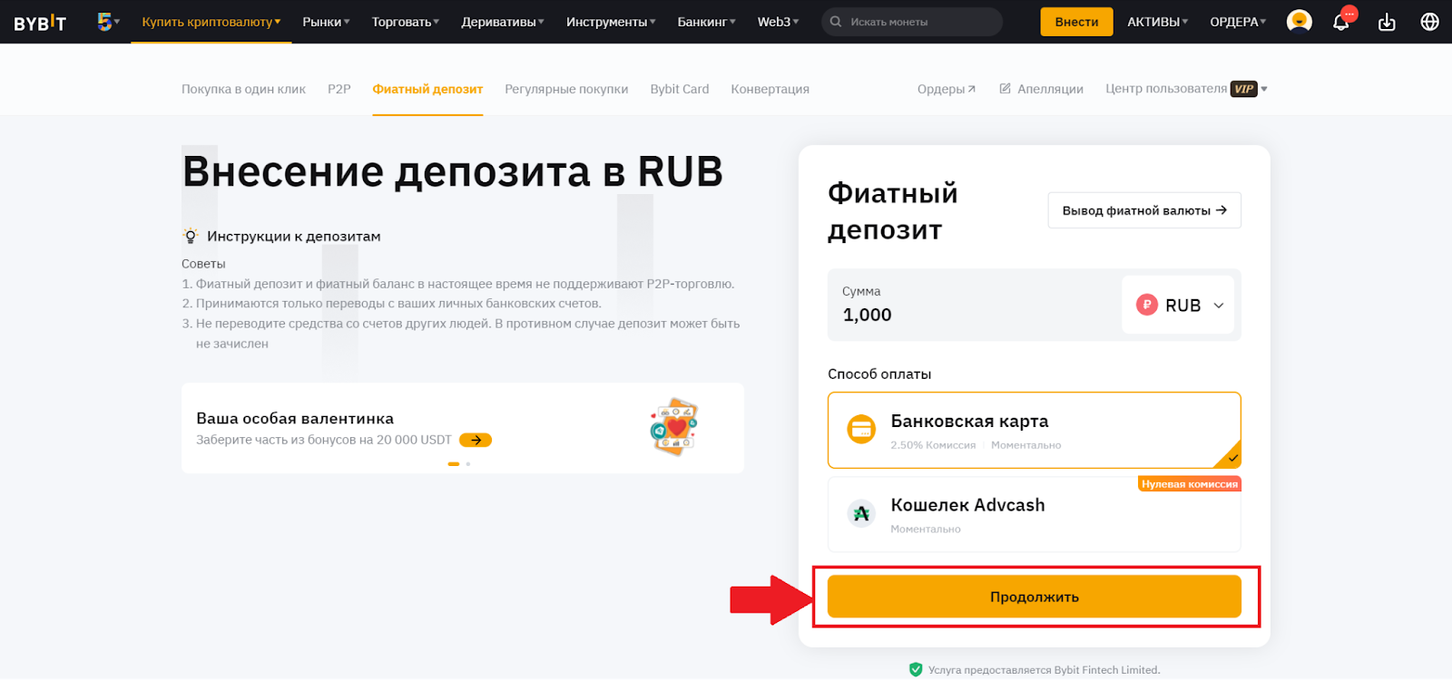Switch to second banner carousel dot
The height and width of the screenshot is (680, 1452).
[468, 464]
